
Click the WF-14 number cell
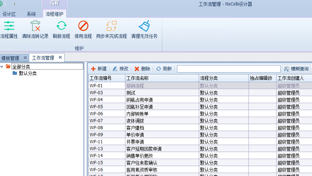pyautogui.click(x=107, y=155)
